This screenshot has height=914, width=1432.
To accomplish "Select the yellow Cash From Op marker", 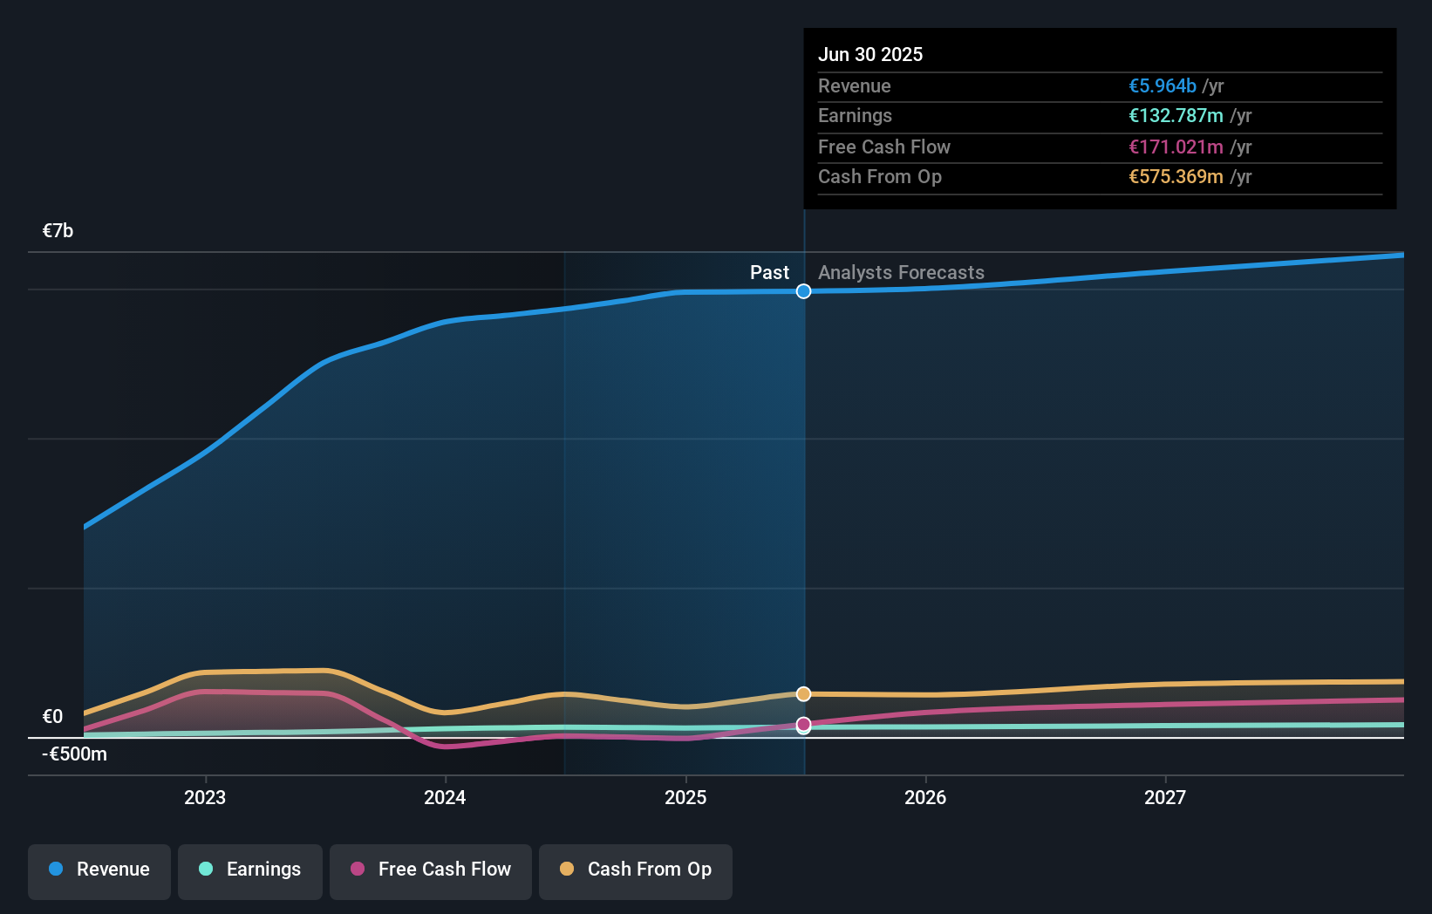I will pos(803,693).
